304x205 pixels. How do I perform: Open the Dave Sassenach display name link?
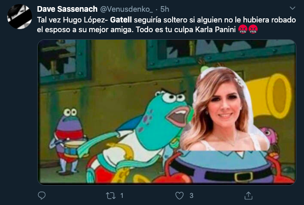(67, 9)
